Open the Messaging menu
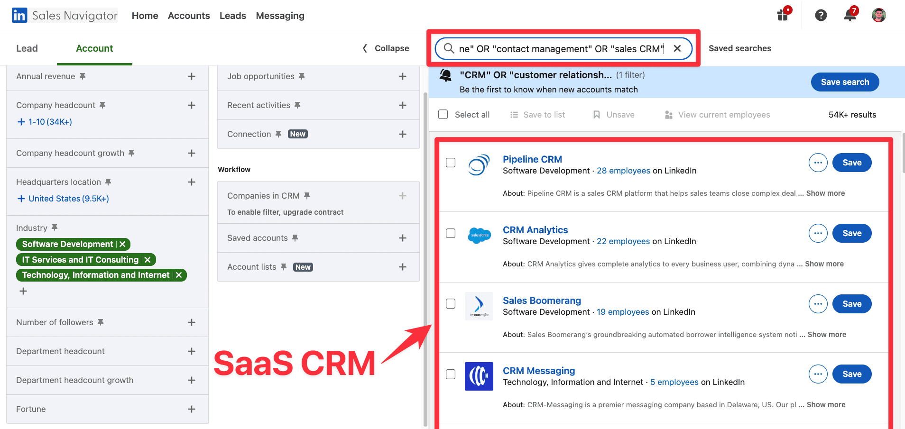This screenshot has width=905, height=429. pyautogui.click(x=280, y=16)
